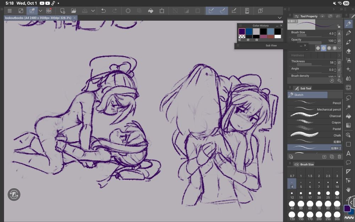Open the Sub Tool panel menu
The height and width of the screenshot is (222, 355).
(290, 87)
